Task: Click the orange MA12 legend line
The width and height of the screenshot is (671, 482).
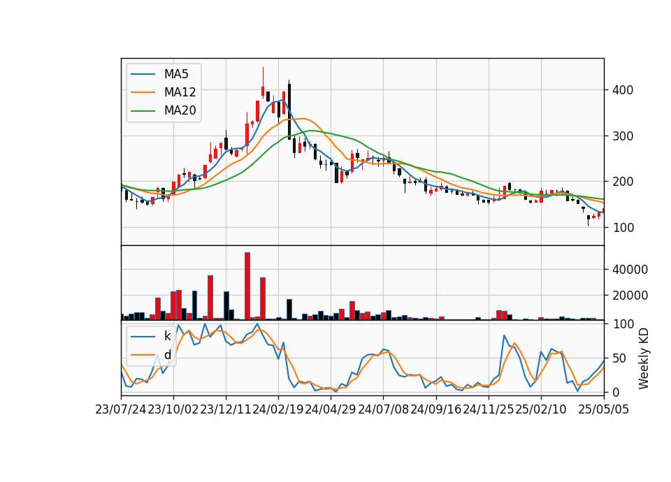Action: pyautogui.click(x=143, y=92)
